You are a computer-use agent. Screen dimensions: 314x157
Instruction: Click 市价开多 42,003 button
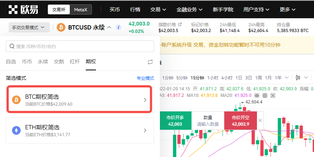pyautogui.click(x=176, y=121)
